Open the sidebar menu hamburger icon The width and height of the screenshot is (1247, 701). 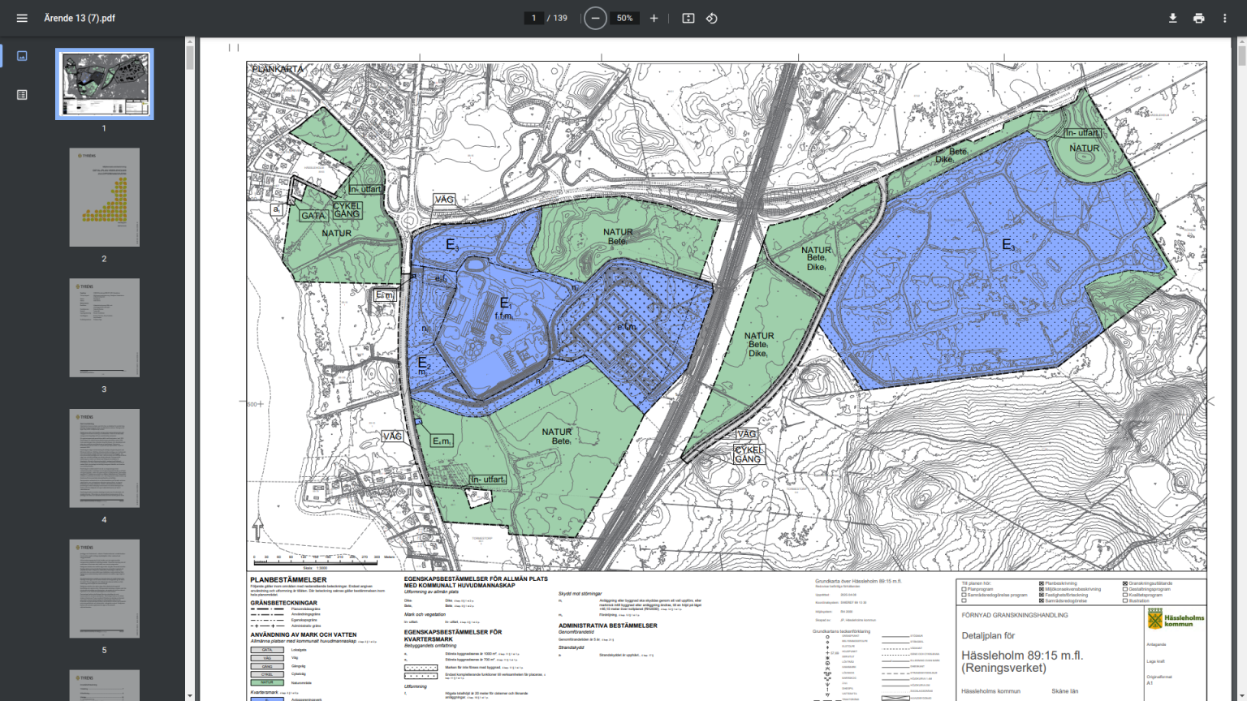click(22, 18)
